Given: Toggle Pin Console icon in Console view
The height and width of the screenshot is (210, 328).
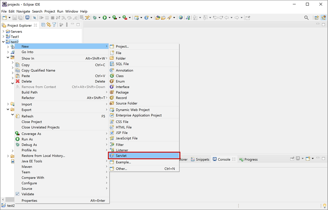Looking at the screenshot, I should [x=292, y=159].
